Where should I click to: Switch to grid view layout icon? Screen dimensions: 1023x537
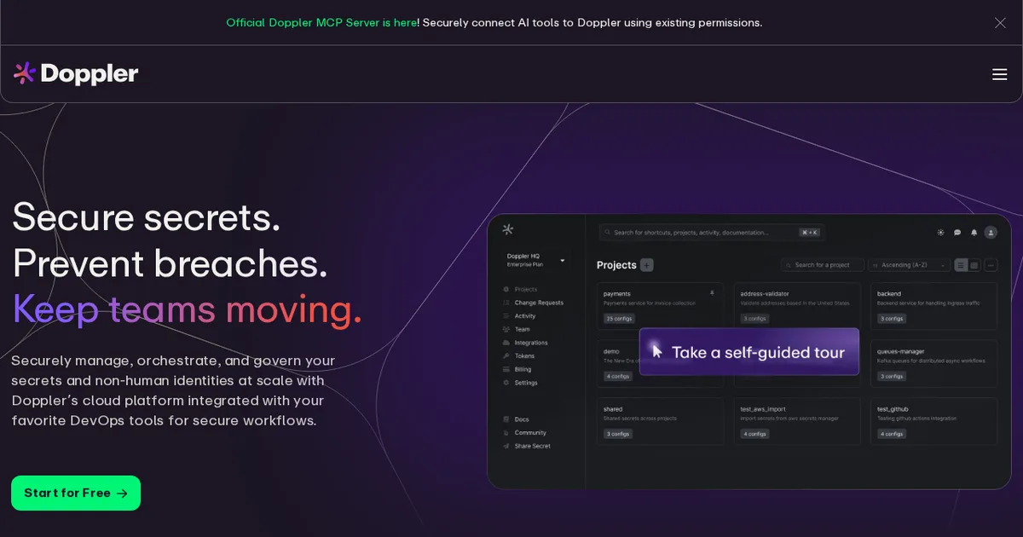(974, 265)
